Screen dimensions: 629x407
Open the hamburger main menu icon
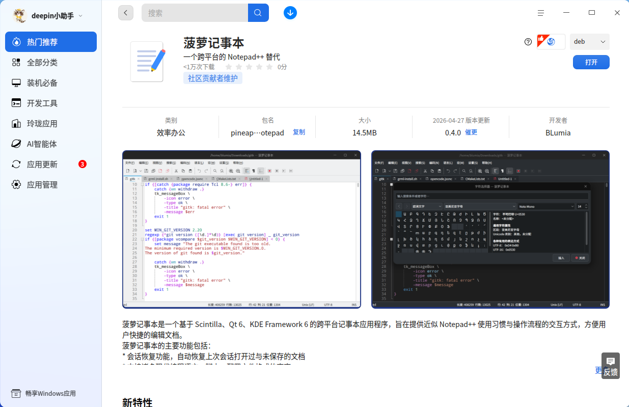click(x=541, y=13)
